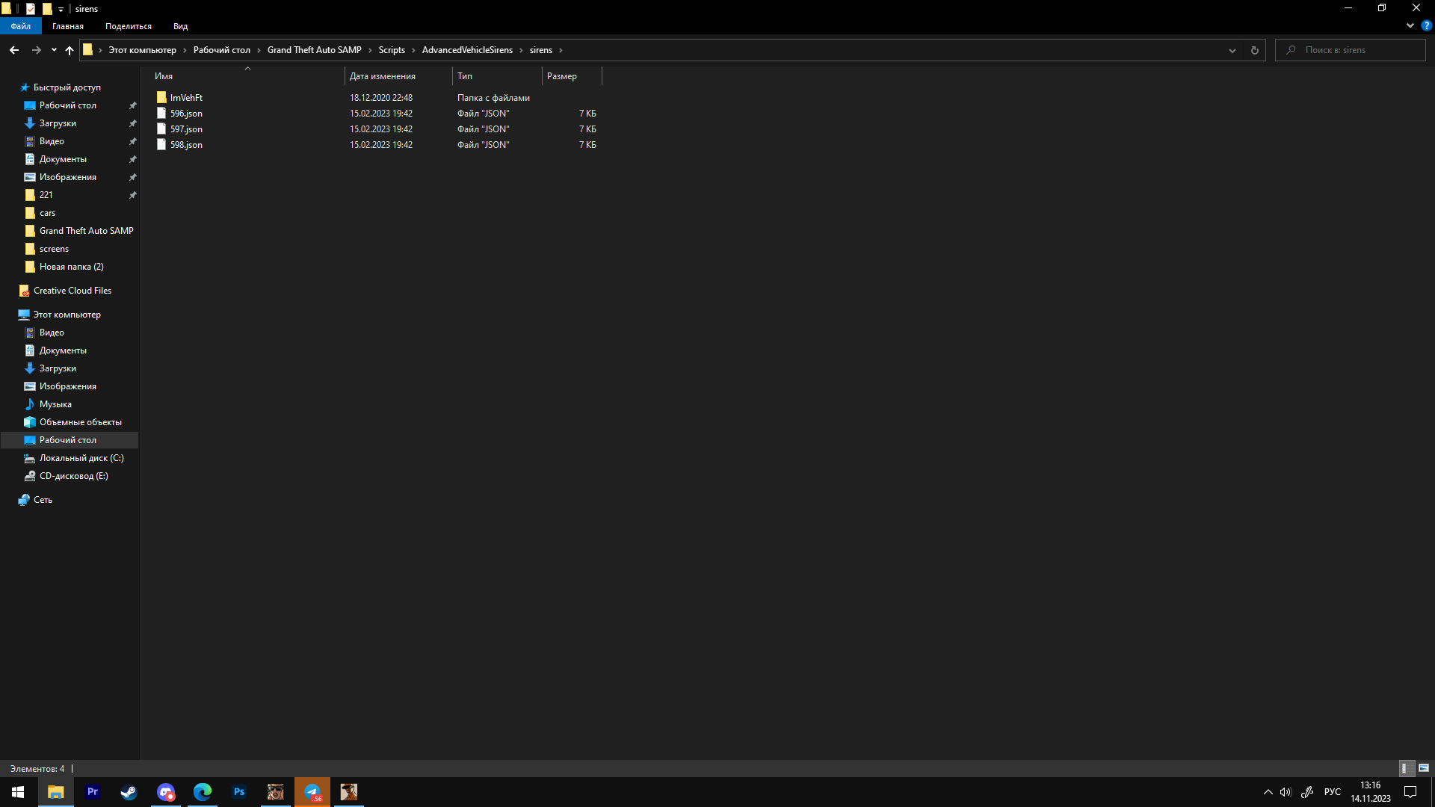Image resolution: width=1435 pixels, height=807 pixels.
Task: Switch to details view in the status bar
Action: tap(1404, 768)
